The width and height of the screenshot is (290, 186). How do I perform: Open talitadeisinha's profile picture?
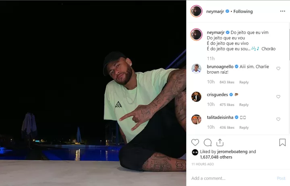click(196, 120)
